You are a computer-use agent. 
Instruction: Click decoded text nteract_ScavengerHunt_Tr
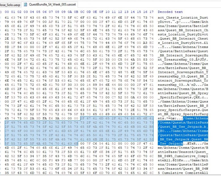[183, 80]
